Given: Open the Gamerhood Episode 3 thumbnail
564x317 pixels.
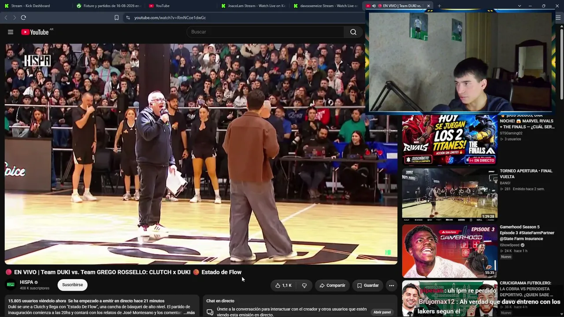Looking at the screenshot, I should coord(449,251).
